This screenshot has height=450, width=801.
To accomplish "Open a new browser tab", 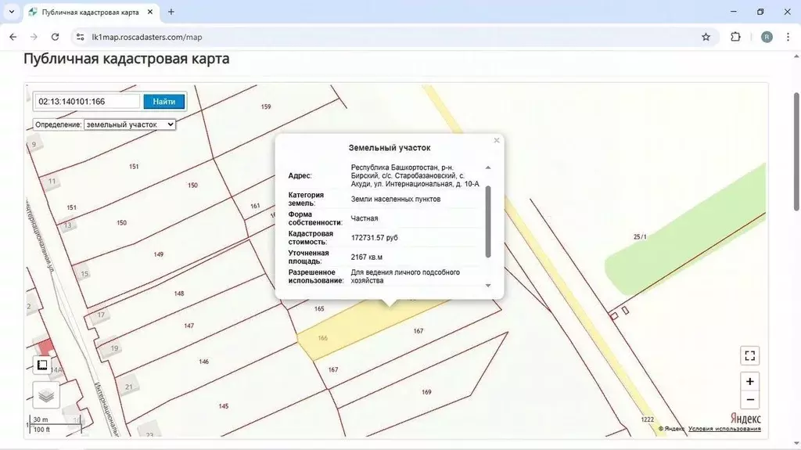I will tap(171, 12).
